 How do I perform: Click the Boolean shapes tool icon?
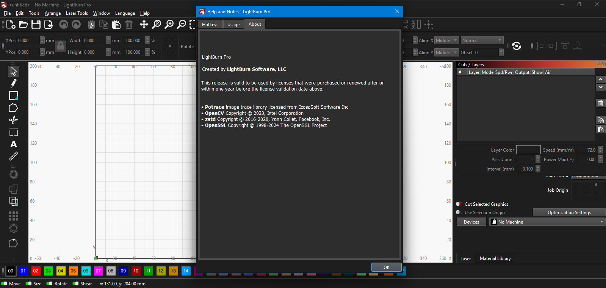point(14,201)
